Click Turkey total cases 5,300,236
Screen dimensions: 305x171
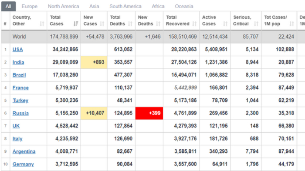coord(67,100)
